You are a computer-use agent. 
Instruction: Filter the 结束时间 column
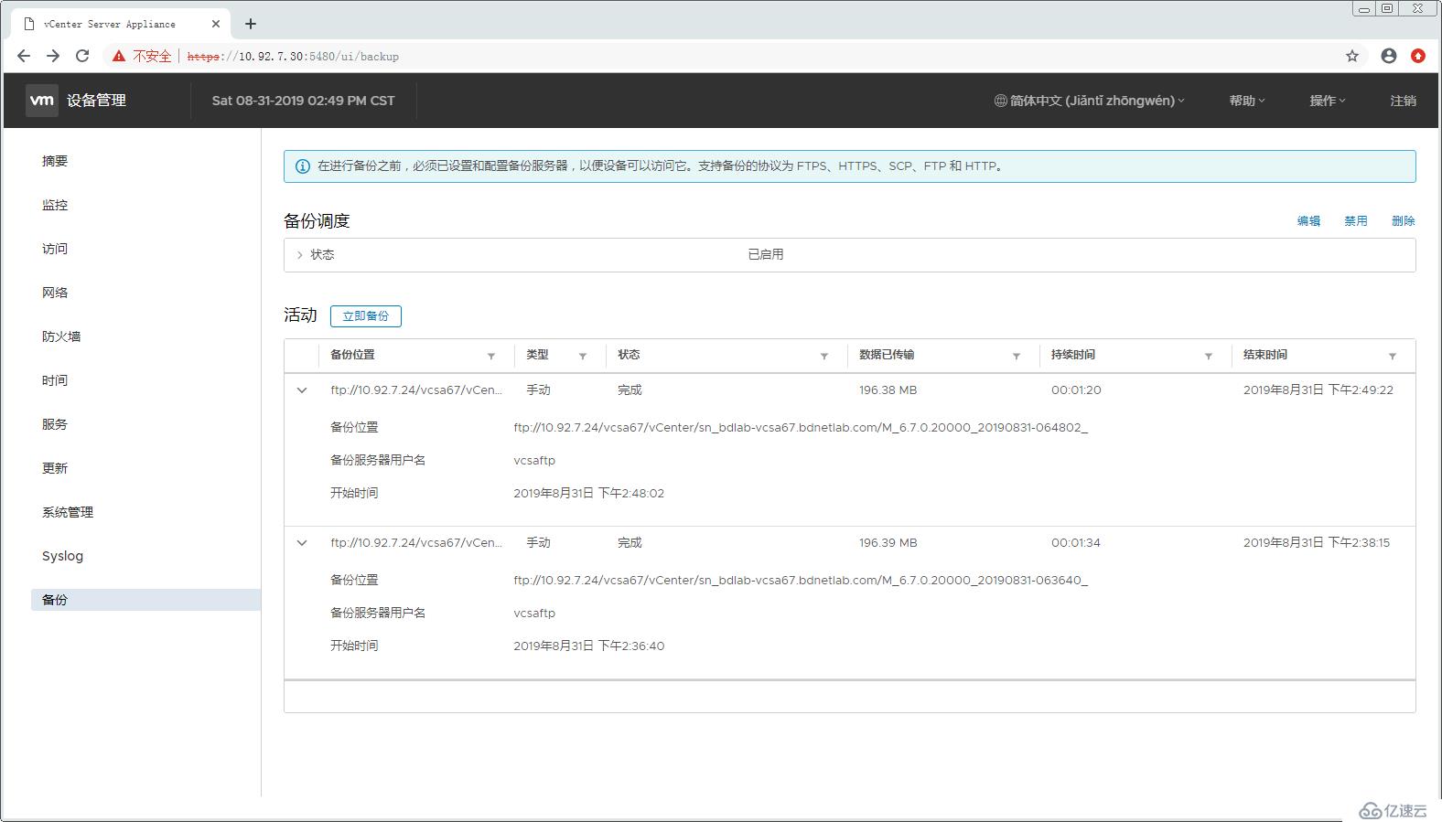pyautogui.click(x=1393, y=356)
